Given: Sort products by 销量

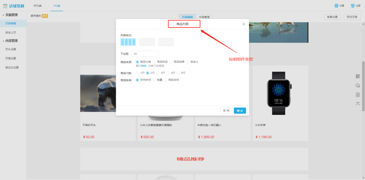Looking at the screenshot, I should 154,80.
